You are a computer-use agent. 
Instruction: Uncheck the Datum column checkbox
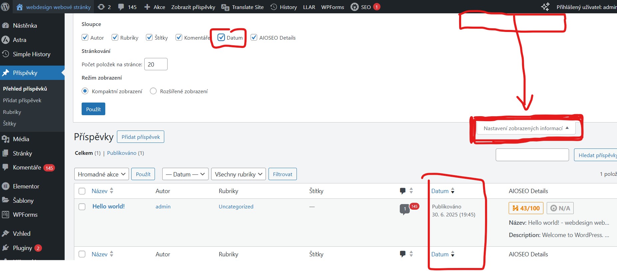coord(221,37)
